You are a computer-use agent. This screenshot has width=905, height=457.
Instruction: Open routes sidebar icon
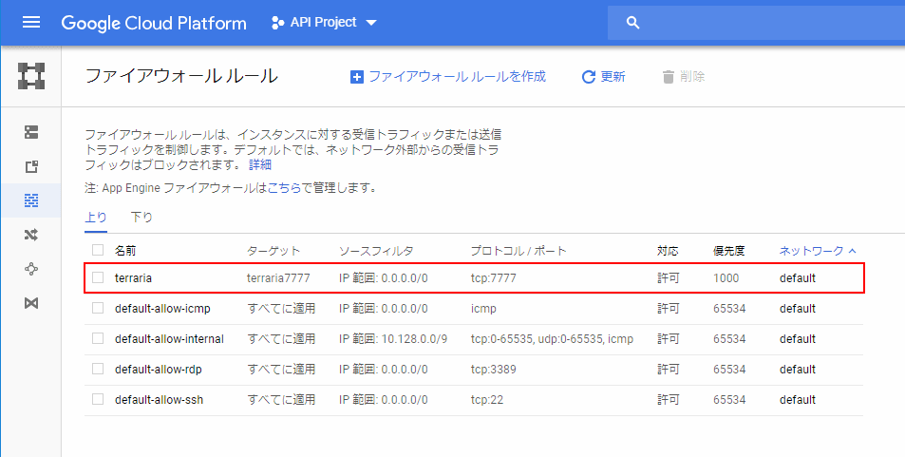click(x=31, y=235)
